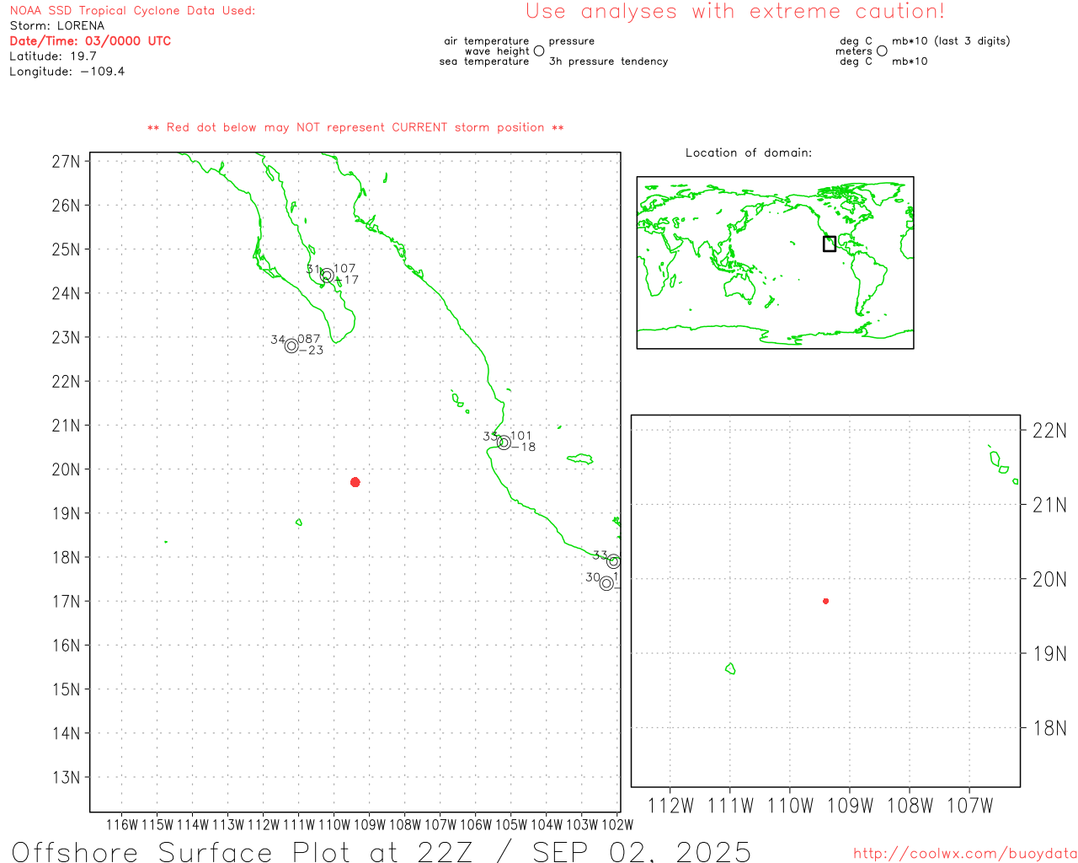
Task: Click the 'Use analyses with extreme caution!' warning
Action: 735,12
